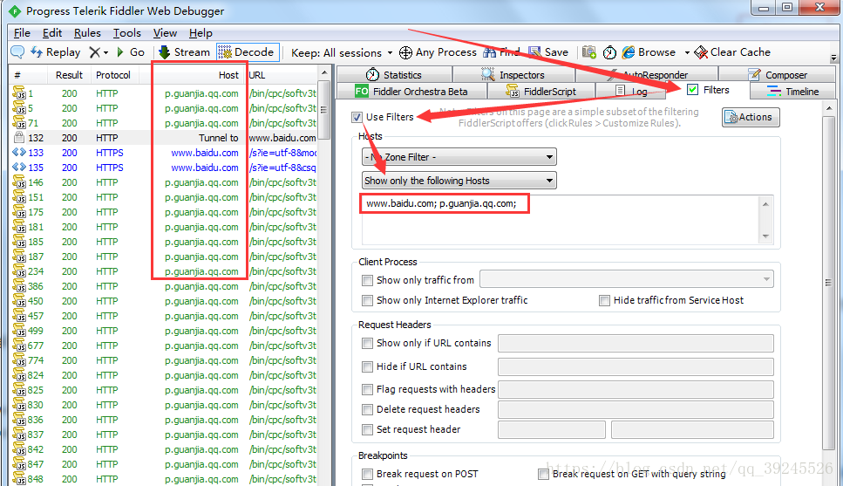
Task: Open the process list combo box
Action: pyautogui.click(x=626, y=279)
